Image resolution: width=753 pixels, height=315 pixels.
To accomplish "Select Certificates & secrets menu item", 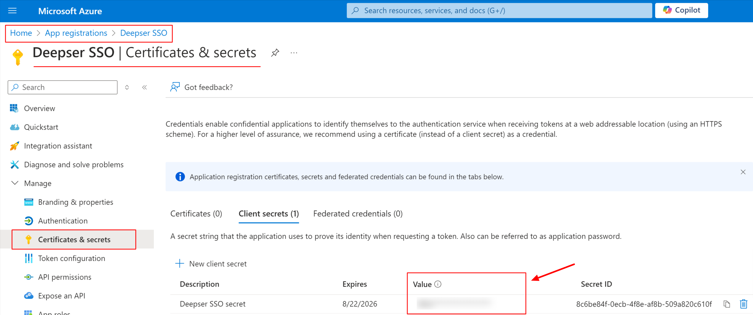I will pos(74,240).
